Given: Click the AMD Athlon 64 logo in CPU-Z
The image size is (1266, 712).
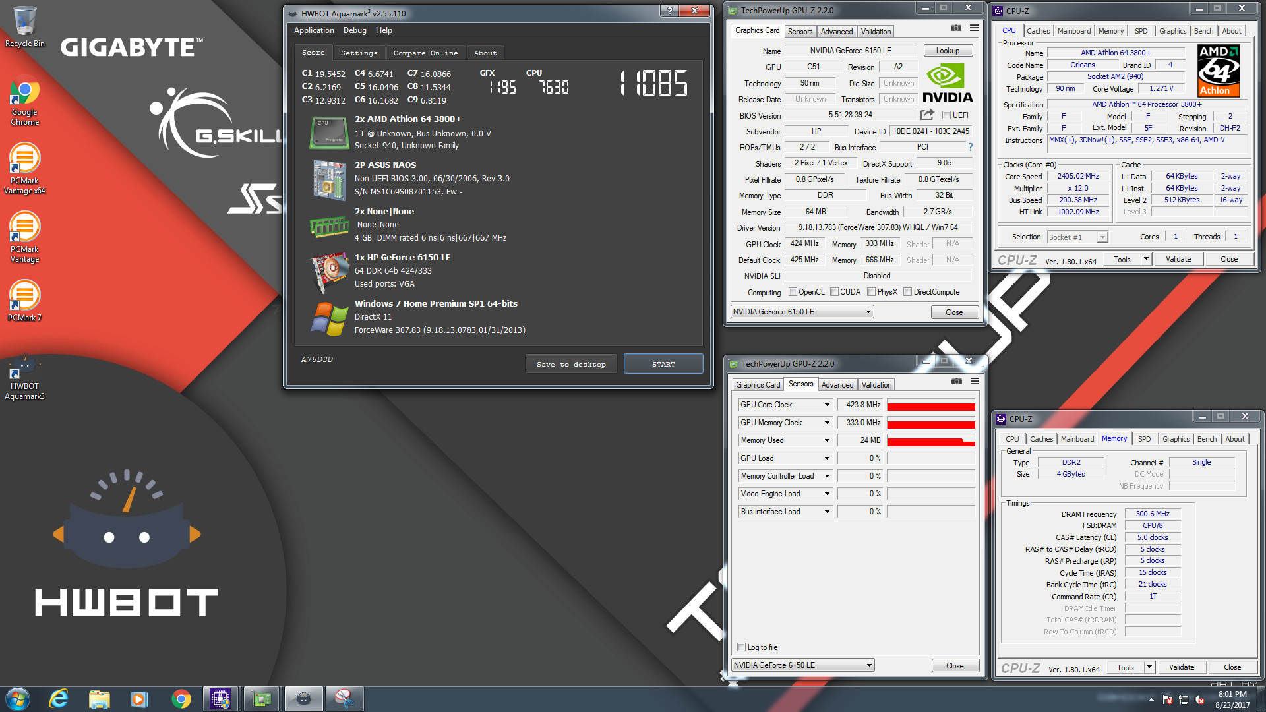Looking at the screenshot, I should [1219, 71].
